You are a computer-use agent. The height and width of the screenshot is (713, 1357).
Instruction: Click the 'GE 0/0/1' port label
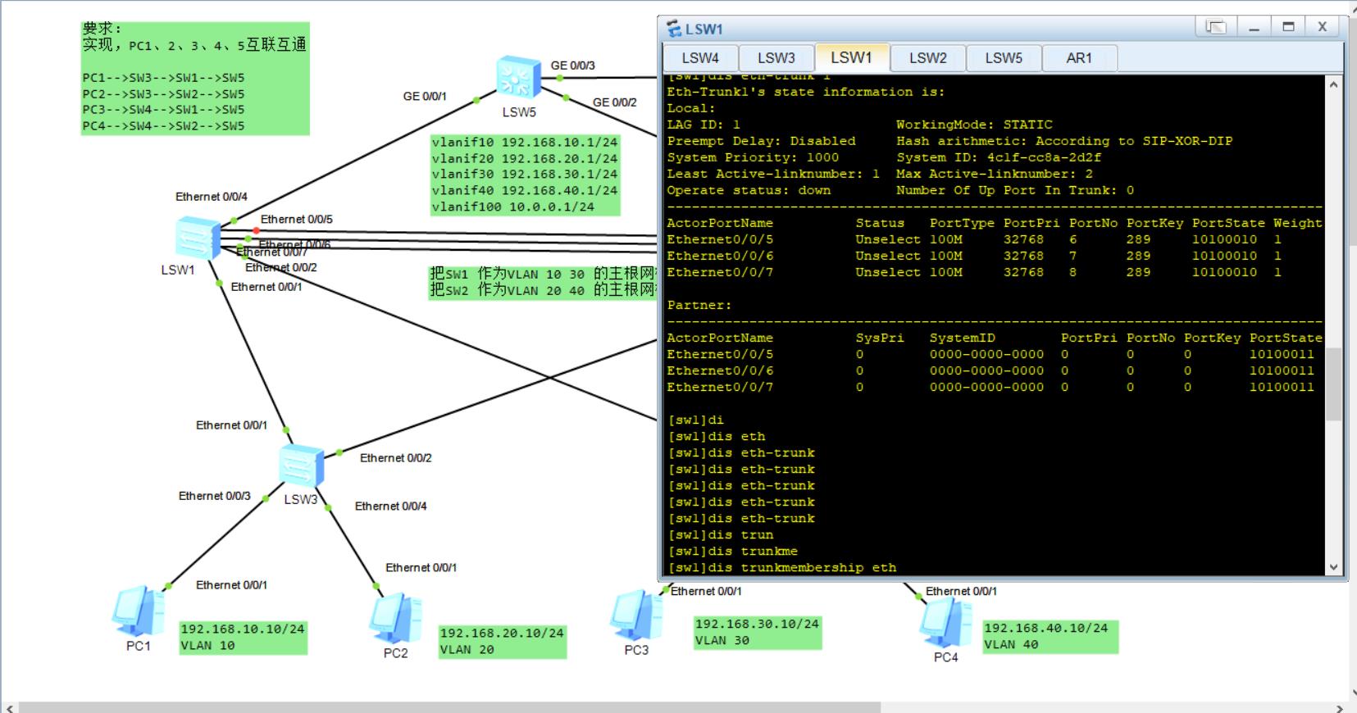pos(425,96)
